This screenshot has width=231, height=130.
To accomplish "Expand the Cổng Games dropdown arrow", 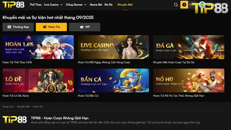I will 85,5.
